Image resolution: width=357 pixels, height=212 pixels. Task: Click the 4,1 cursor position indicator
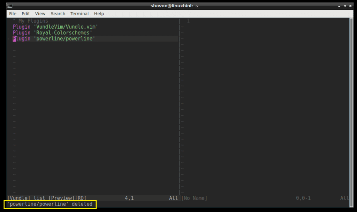tap(129, 198)
